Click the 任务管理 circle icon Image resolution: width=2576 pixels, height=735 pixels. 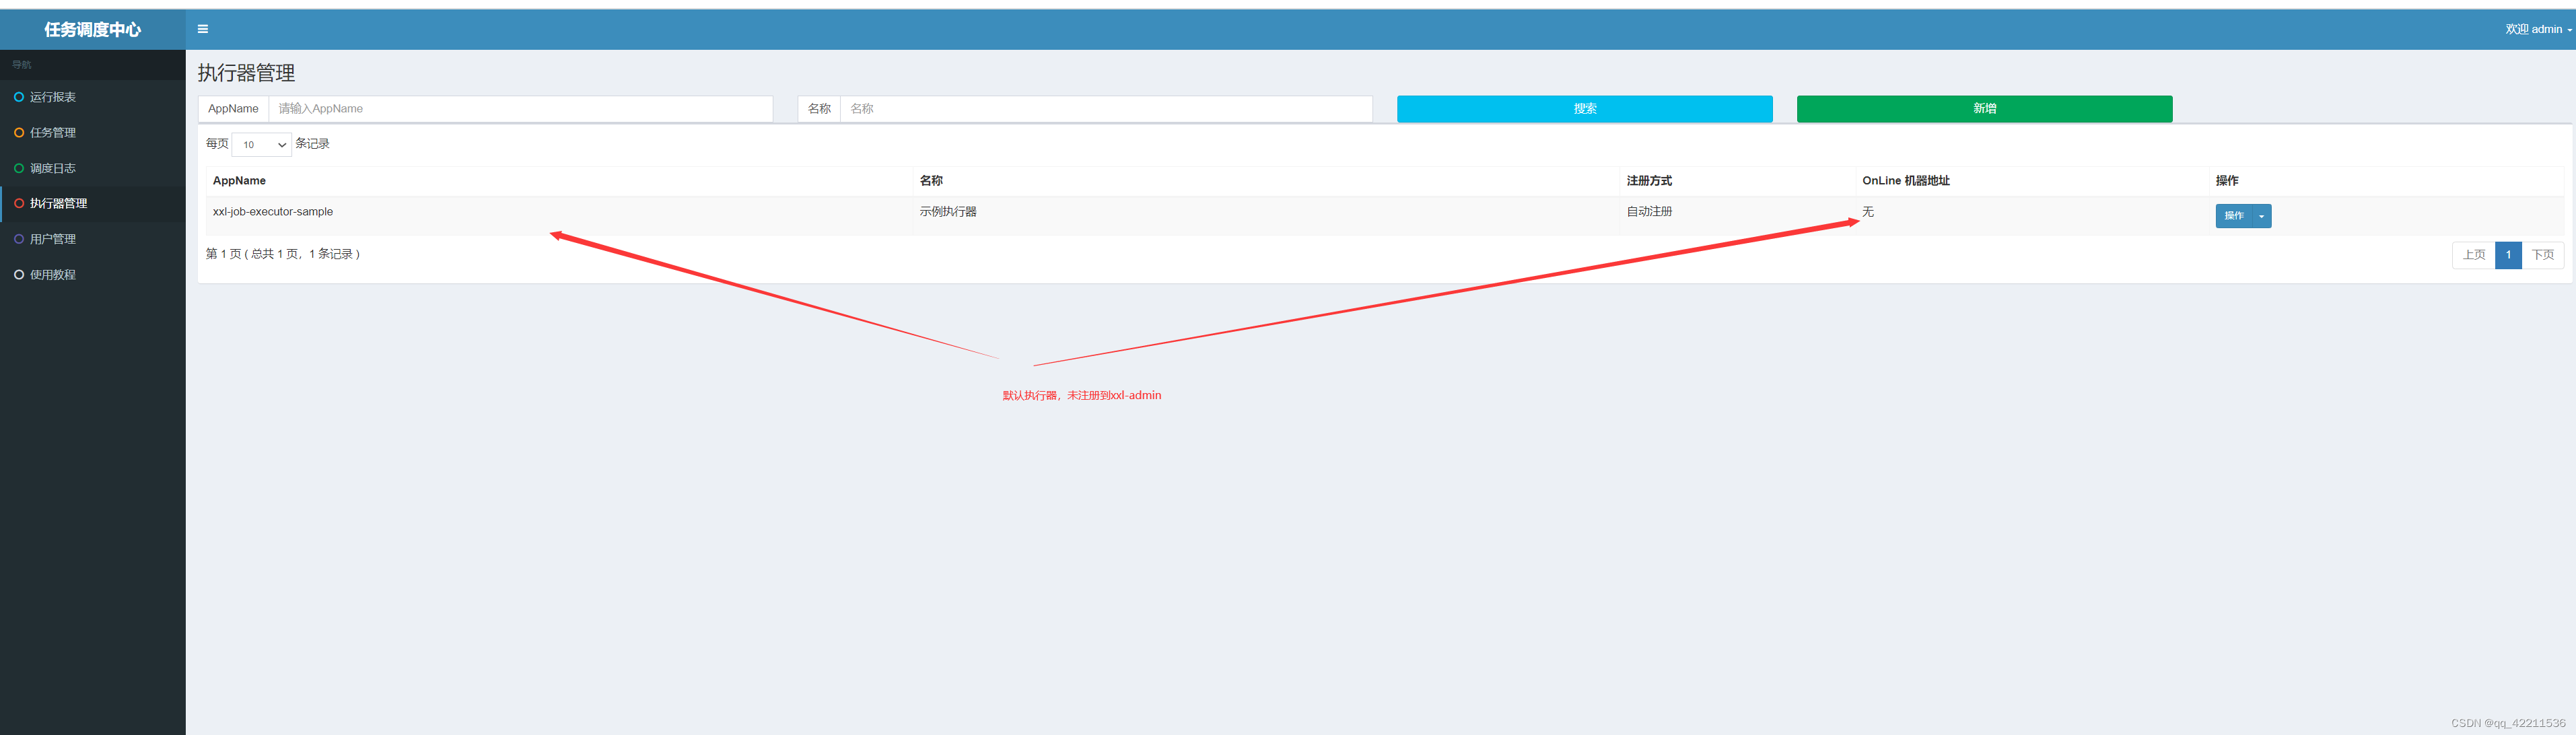point(19,133)
